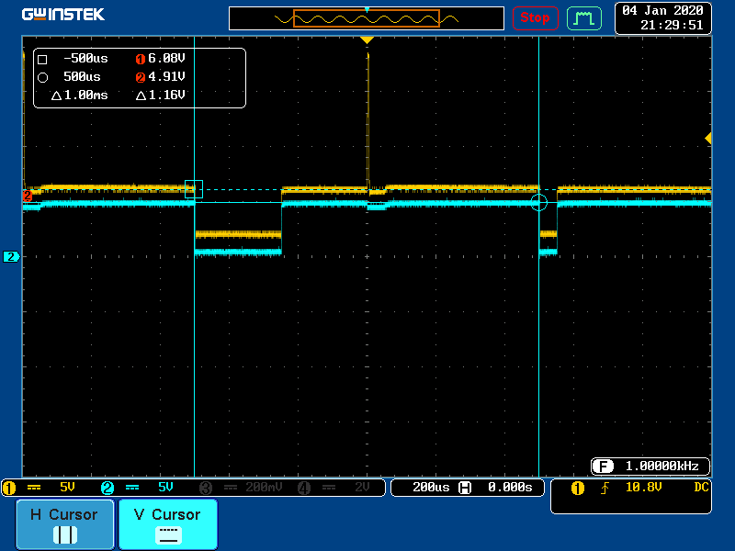Click the square cursor marker on the waveform
The image size is (735, 551).
coord(194,189)
